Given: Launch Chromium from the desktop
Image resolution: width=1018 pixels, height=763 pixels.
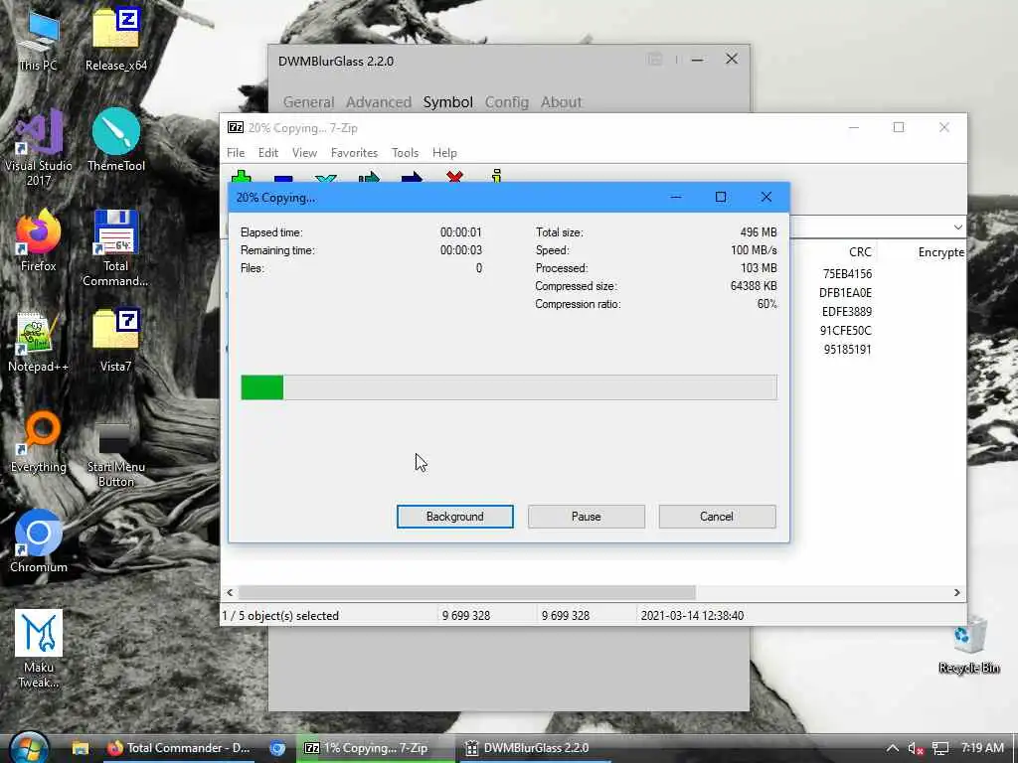Looking at the screenshot, I should 39,541.
